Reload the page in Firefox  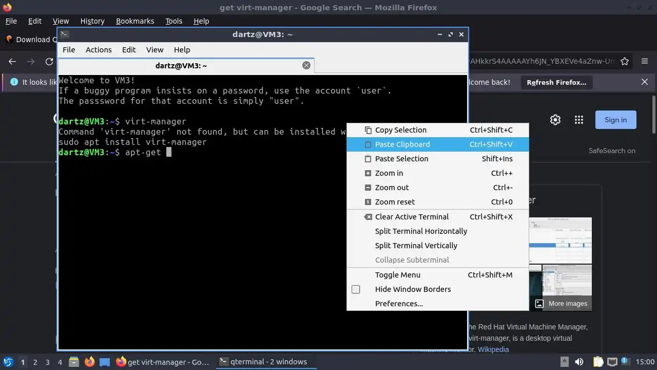[49, 61]
